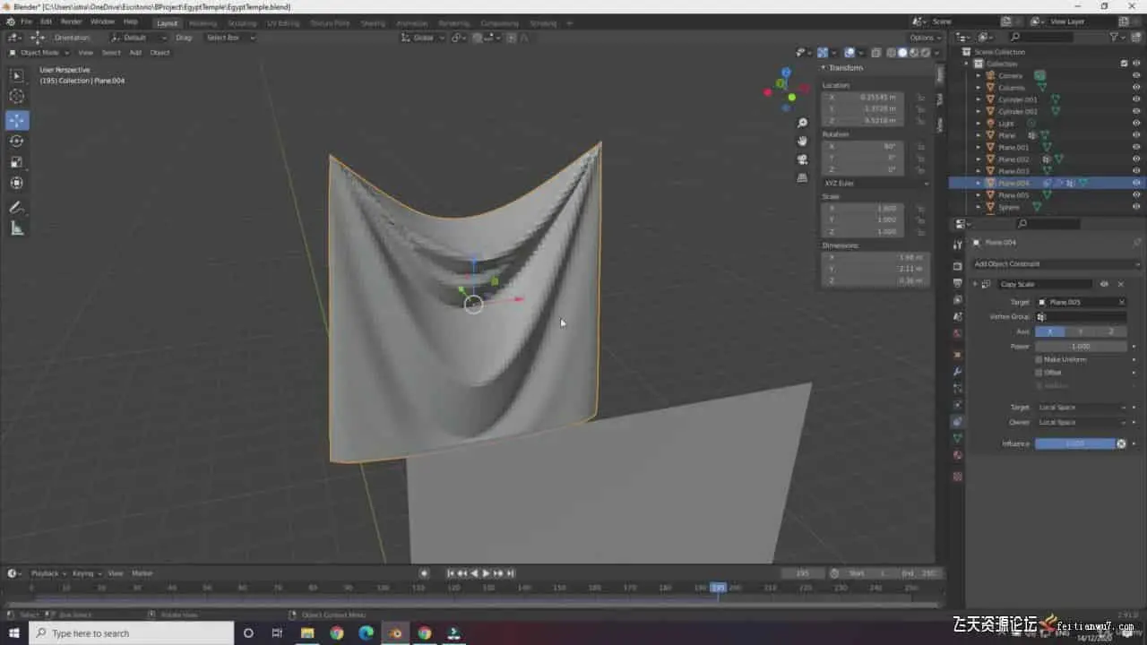Toggle the X axis button in constraint

click(1050, 331)
